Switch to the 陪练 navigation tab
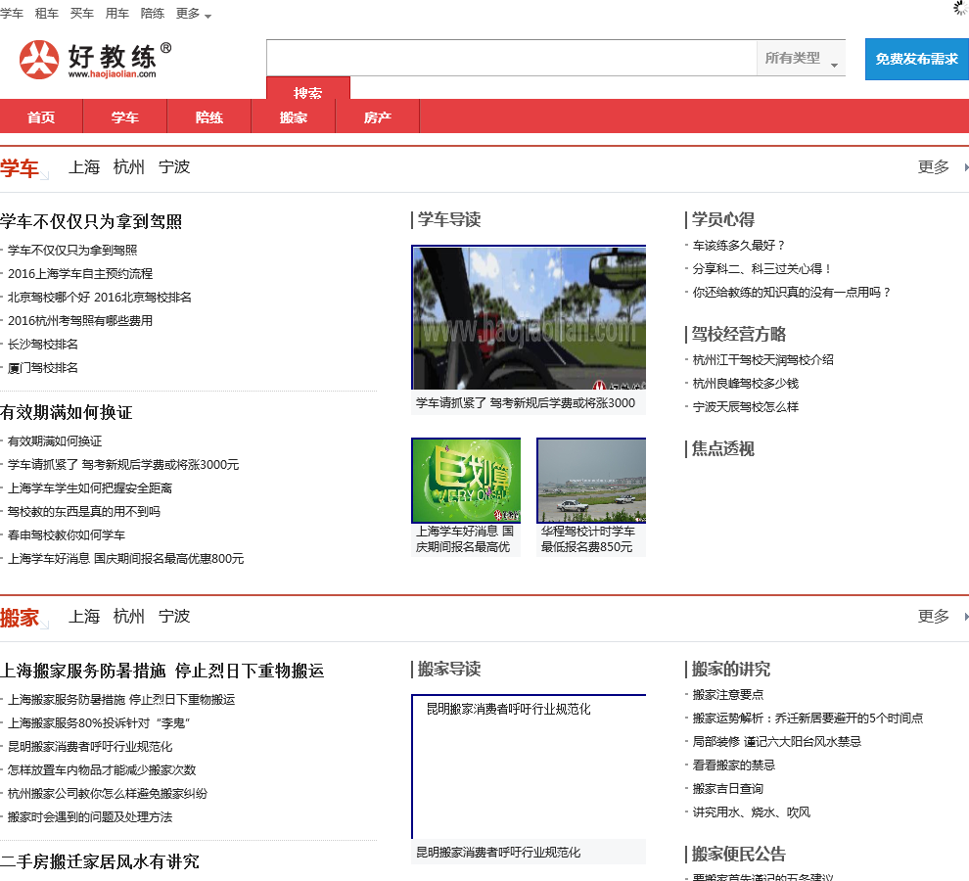The width and height of the screenshot is (969, 881). 209,116
